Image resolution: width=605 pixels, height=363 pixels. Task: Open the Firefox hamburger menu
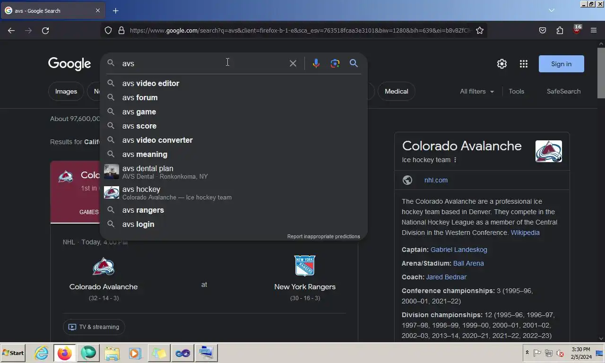[594, 30]
